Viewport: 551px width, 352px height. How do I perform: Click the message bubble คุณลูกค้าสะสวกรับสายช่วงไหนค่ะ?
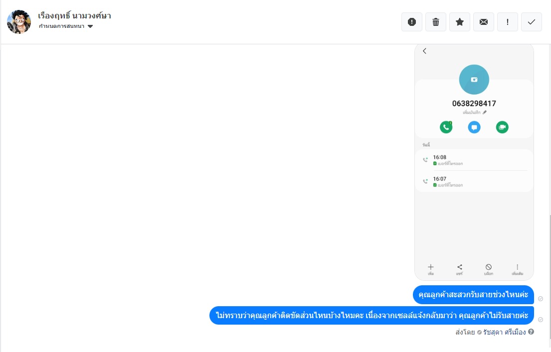pos(473,295)
